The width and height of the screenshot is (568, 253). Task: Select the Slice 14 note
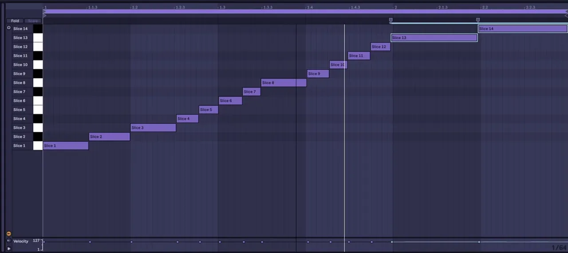523,29
